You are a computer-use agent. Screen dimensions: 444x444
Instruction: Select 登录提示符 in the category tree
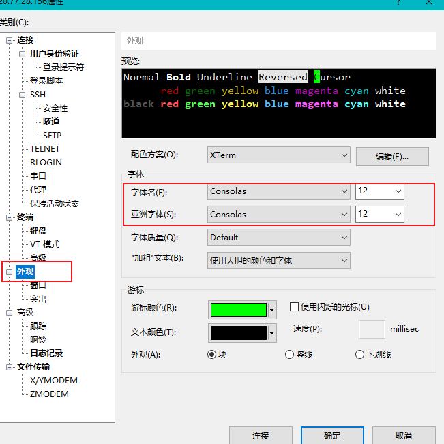[63, 67]
